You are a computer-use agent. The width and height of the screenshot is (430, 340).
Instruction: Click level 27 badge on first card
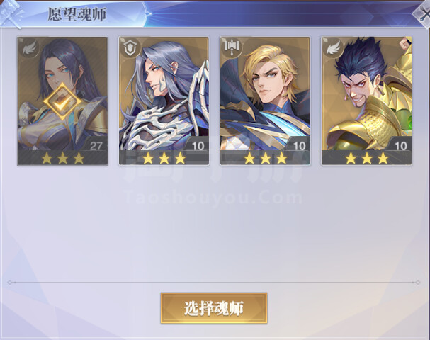point(96,145)
